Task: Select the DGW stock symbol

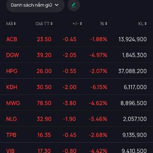Action: click(12, 55)
